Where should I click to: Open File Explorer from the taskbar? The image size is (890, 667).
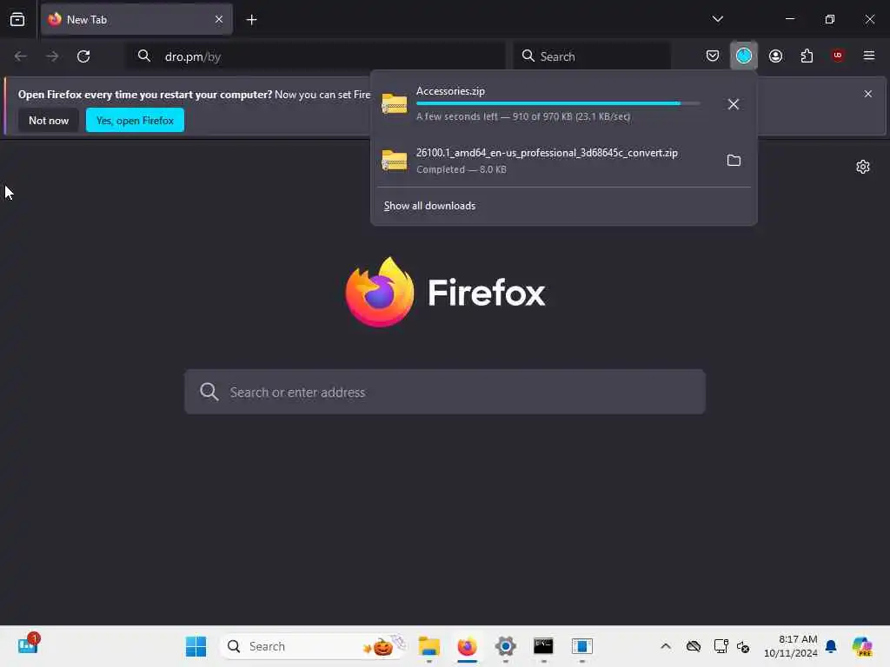(429, 646)
